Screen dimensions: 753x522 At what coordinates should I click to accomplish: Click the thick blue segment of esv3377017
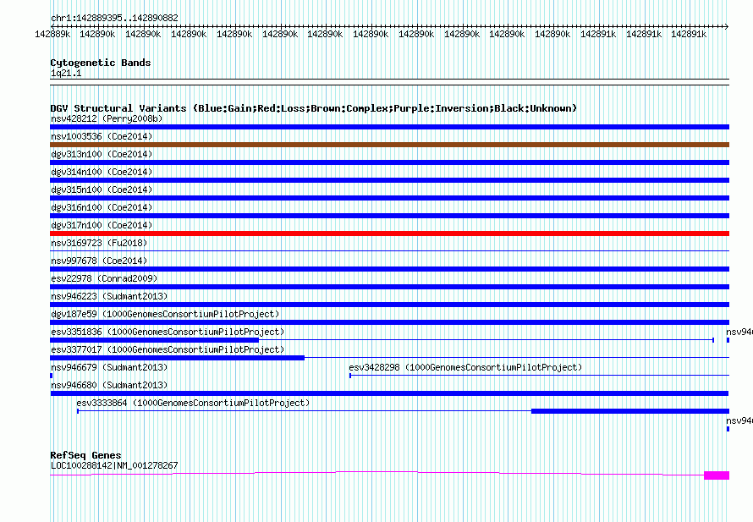177,358
